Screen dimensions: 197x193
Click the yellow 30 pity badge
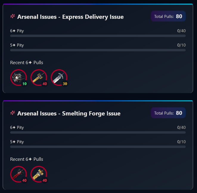65,84
